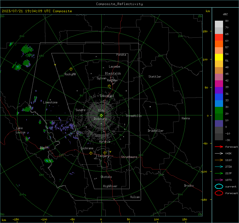Click the Calgary city label
The height and width of the screenshot is (223, 239).
[104, 156]
